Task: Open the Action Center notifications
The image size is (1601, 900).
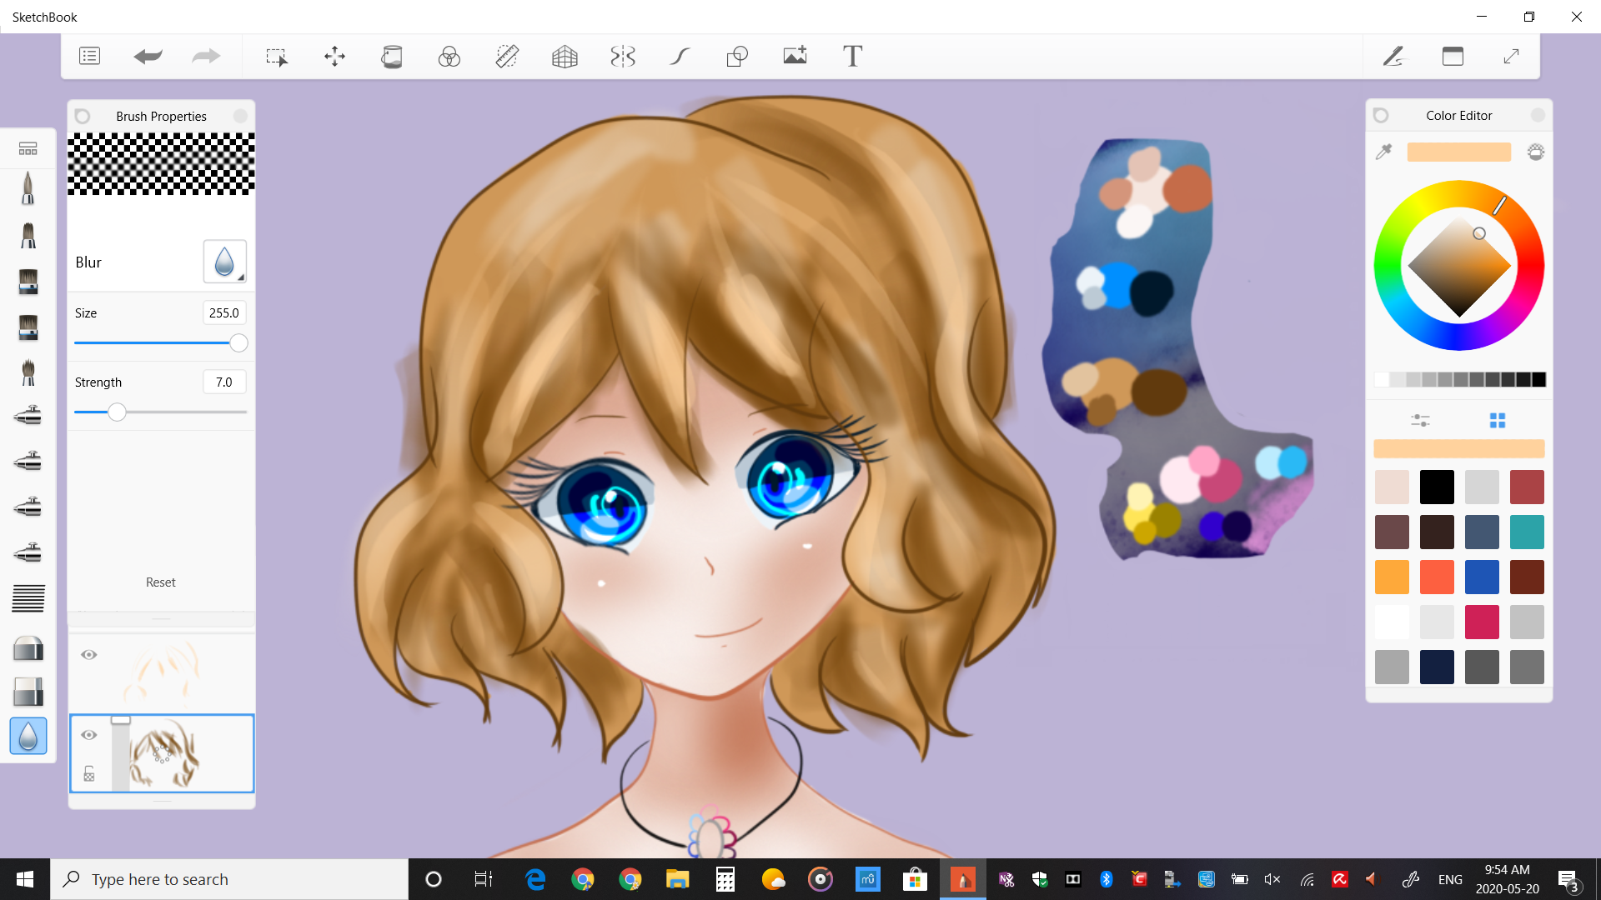Action: pyautogui.click(x=1568, y=880)
